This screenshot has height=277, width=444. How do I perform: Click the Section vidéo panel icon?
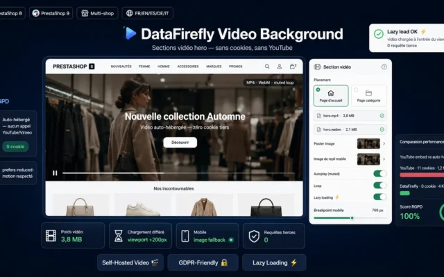[317, 67]
